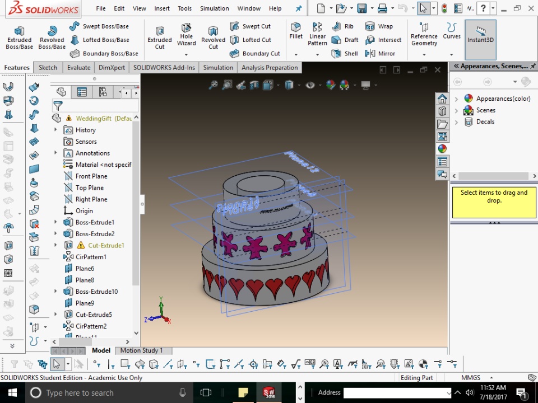Screen dimensions: 538x403
Task: Open Sticky Notes from the taskbar
Action: click(243, 393)
